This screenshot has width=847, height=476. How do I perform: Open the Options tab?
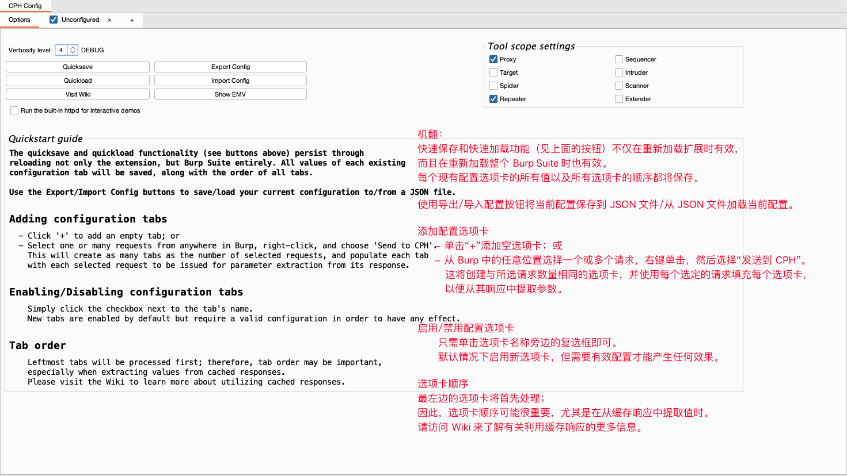pyautogui.click(x=20, y=20)
